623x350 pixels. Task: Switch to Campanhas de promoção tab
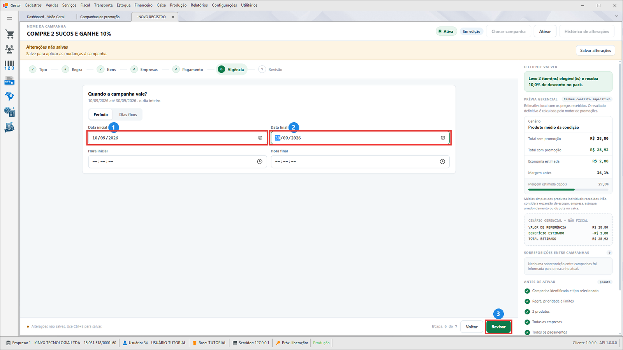pos(100,17)
